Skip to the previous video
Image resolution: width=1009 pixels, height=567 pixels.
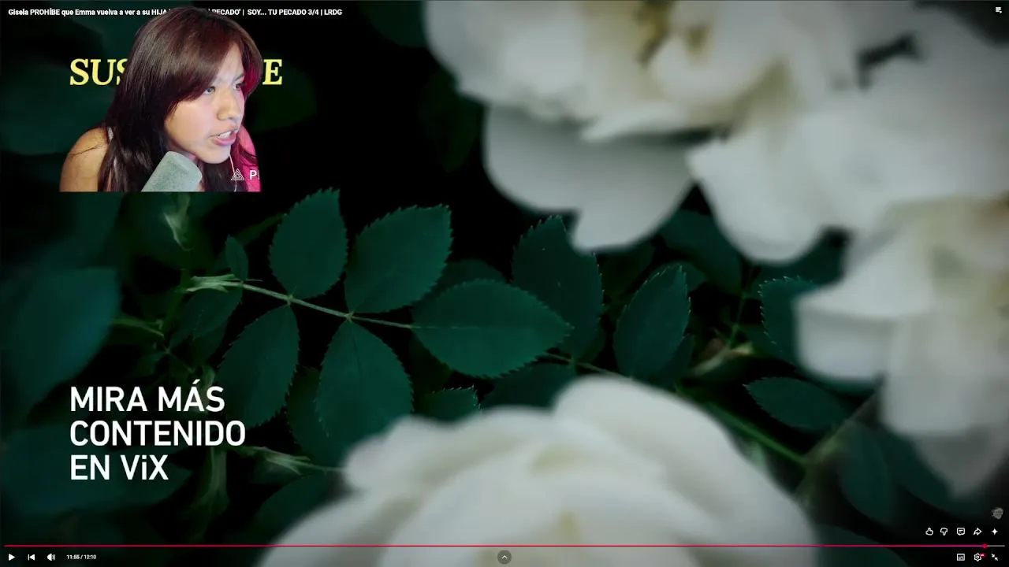tap(32, 557)
